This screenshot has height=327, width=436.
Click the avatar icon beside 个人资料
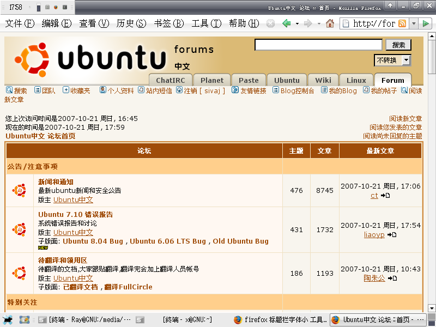(103, 90)
